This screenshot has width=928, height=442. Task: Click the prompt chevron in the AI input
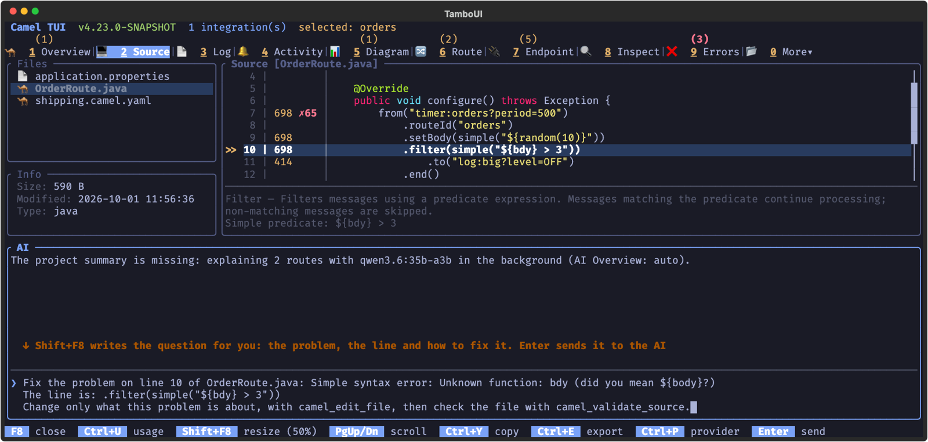tap(14, 383)
